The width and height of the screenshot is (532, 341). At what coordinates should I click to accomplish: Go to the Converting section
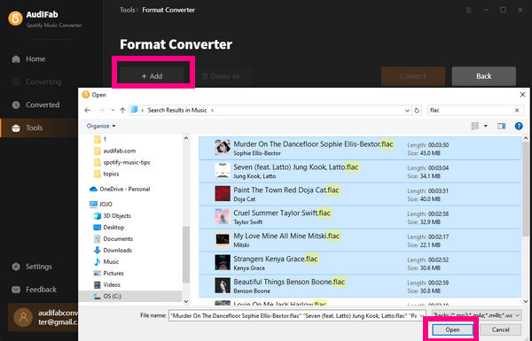tap(36, 82)
